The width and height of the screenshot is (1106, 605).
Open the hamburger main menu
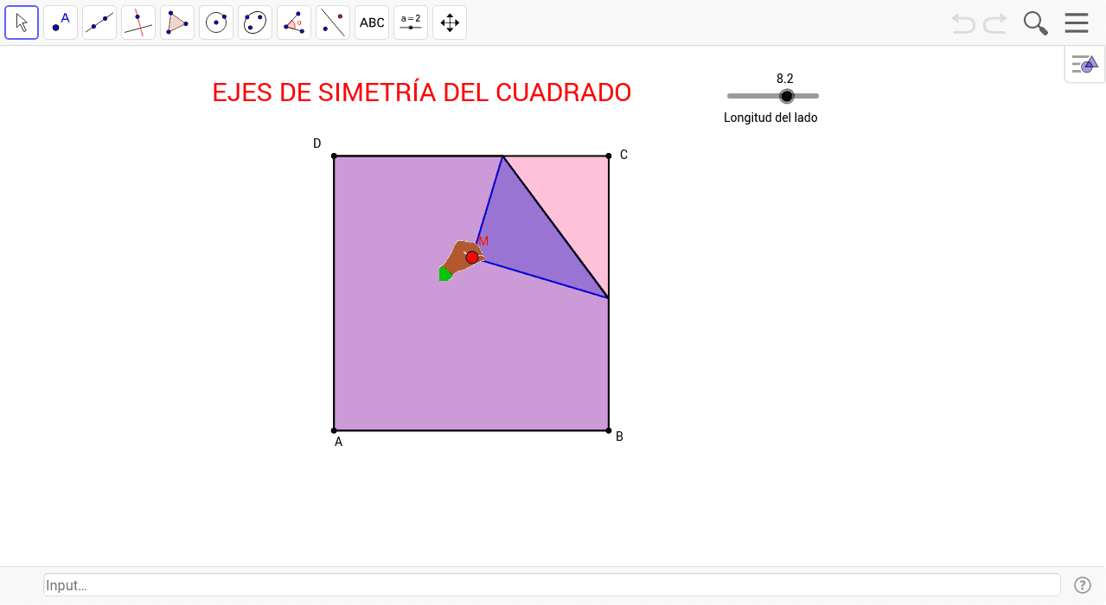[x=1077, y=23]
